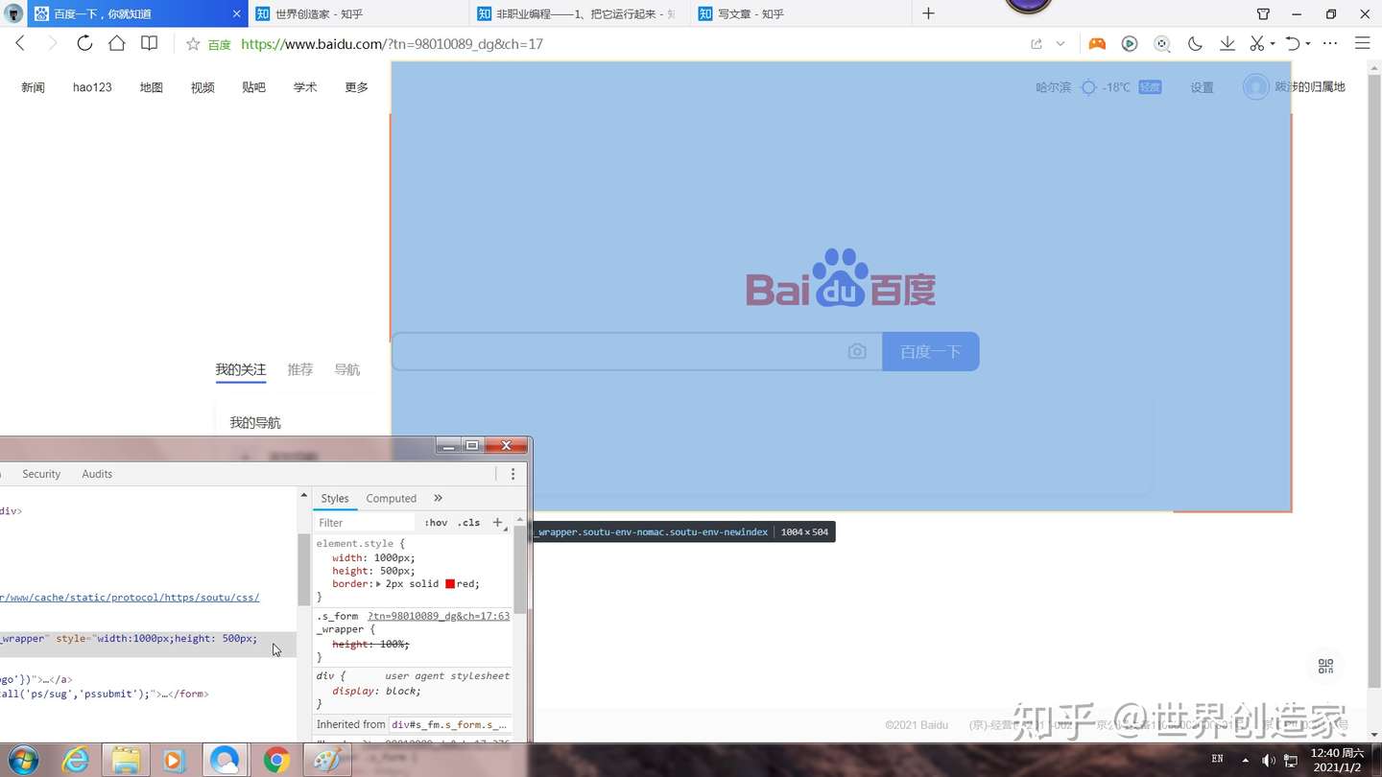Open the magnifier search toolbar icon
Viewport: 1382px width, 777px height.
(1162, 43)
